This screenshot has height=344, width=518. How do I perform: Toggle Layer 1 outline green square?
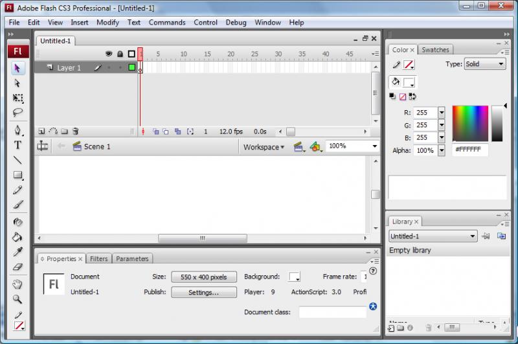click(x=132, y=67)
